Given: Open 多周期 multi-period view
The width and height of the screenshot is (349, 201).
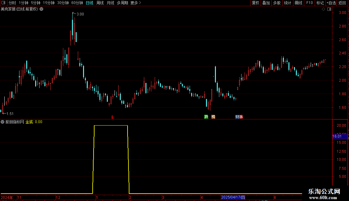Looking at the screenshot, I should point(122,3).
